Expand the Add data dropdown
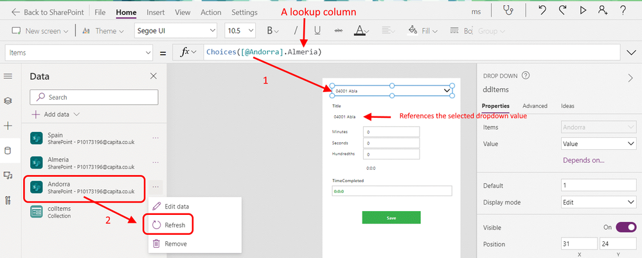The image size is (642, 258). (x=55, y=115)
